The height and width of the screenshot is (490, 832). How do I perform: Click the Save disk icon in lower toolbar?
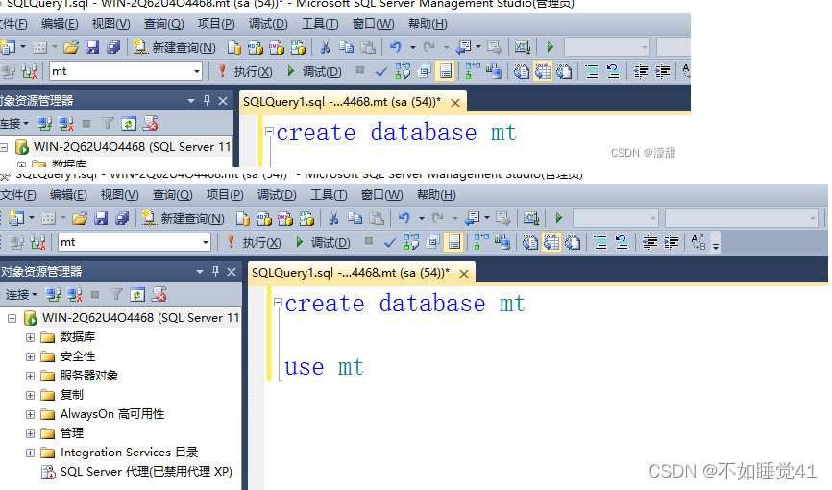(x=101, y=218)
